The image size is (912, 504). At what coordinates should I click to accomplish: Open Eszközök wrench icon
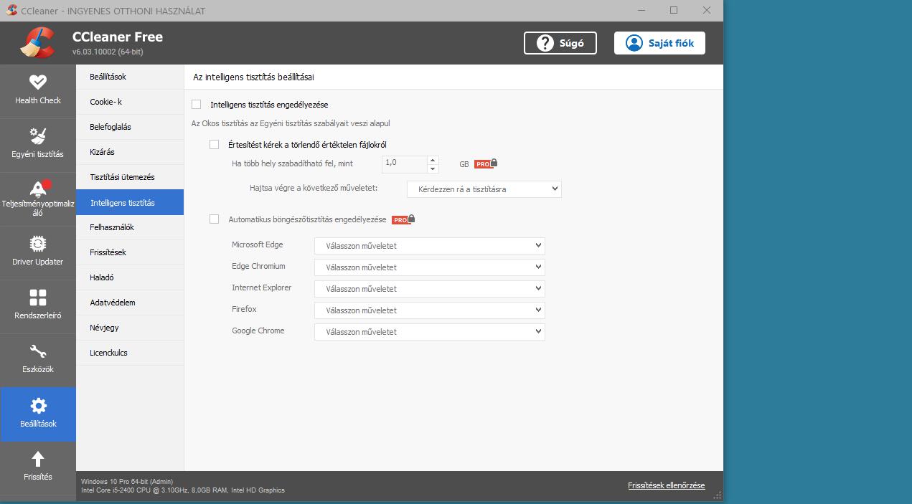pyautogui.click(x=38, y=351)
